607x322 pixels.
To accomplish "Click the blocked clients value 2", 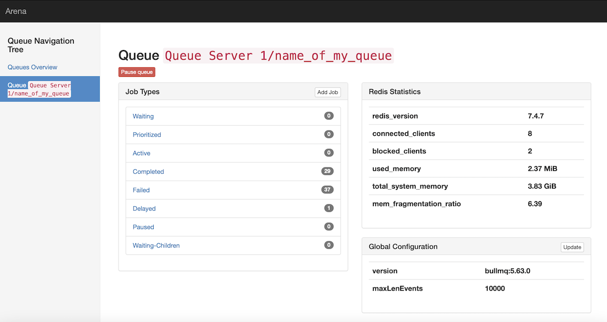I will point(530,151).
